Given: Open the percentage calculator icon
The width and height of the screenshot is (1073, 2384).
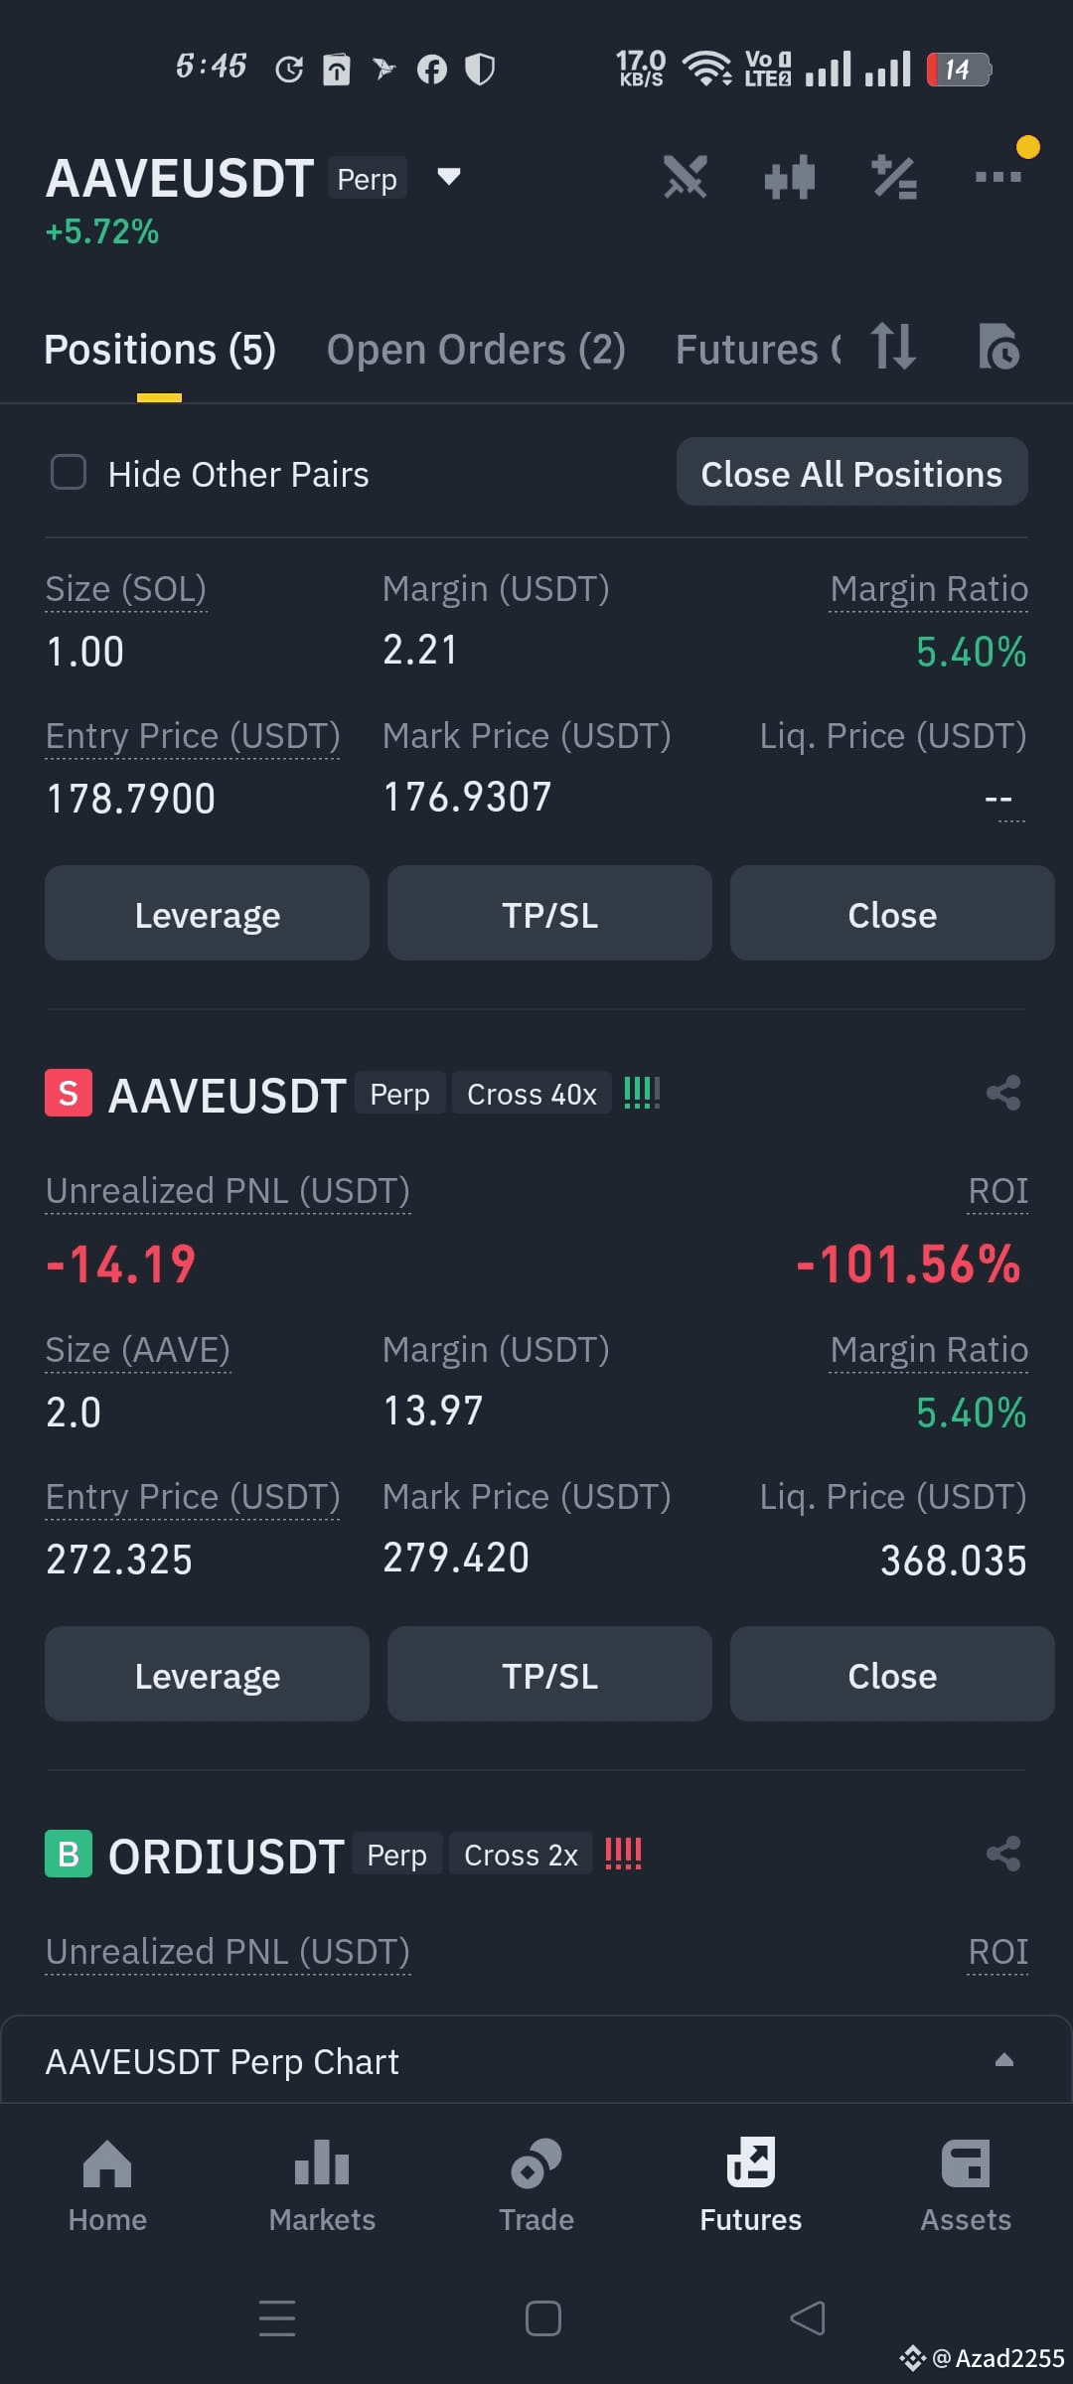Looking at the screenshot, I should tap(894, 178).
